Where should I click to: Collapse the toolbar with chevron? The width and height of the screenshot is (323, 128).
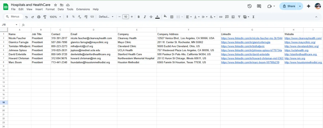(x=316, y=17)
